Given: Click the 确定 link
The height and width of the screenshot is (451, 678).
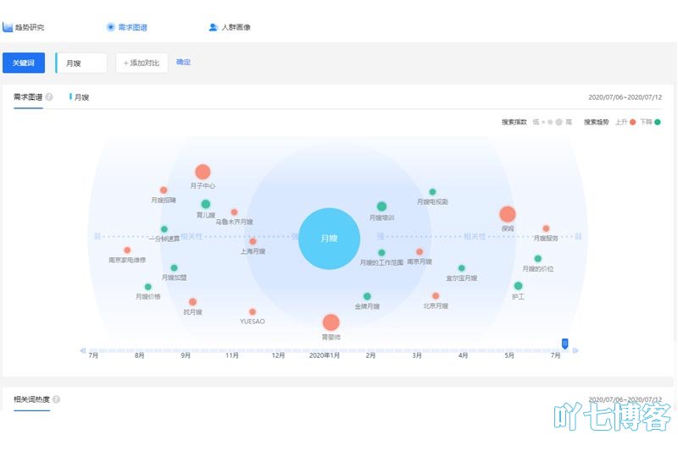Looking at the screenshot, I should click(183, 62).
